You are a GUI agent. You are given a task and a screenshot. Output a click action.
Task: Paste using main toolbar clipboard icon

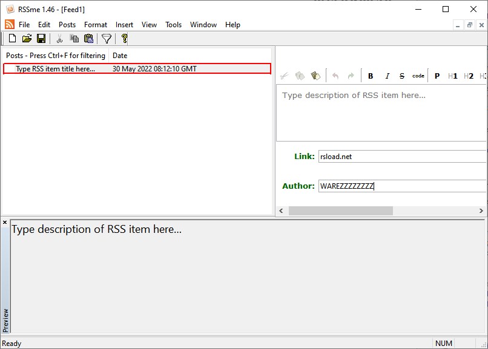(x=88, y=39)
